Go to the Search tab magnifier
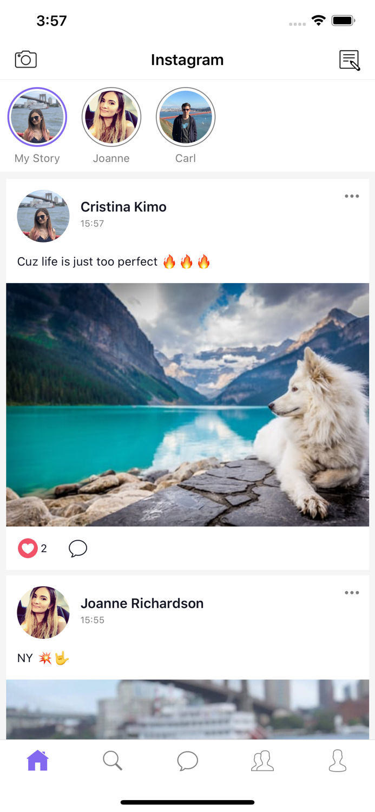 [x=113, y=761]
